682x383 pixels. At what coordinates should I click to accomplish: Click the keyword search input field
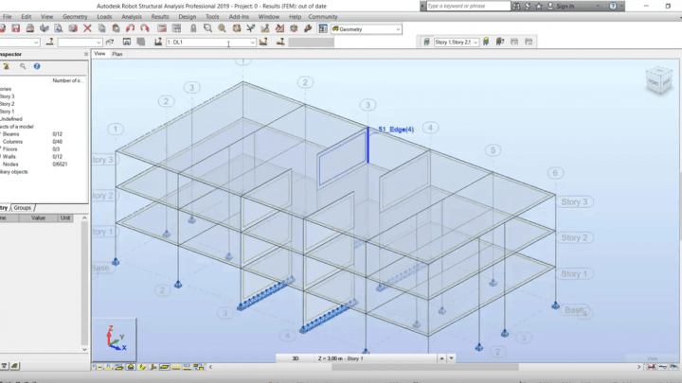point(468,6)
